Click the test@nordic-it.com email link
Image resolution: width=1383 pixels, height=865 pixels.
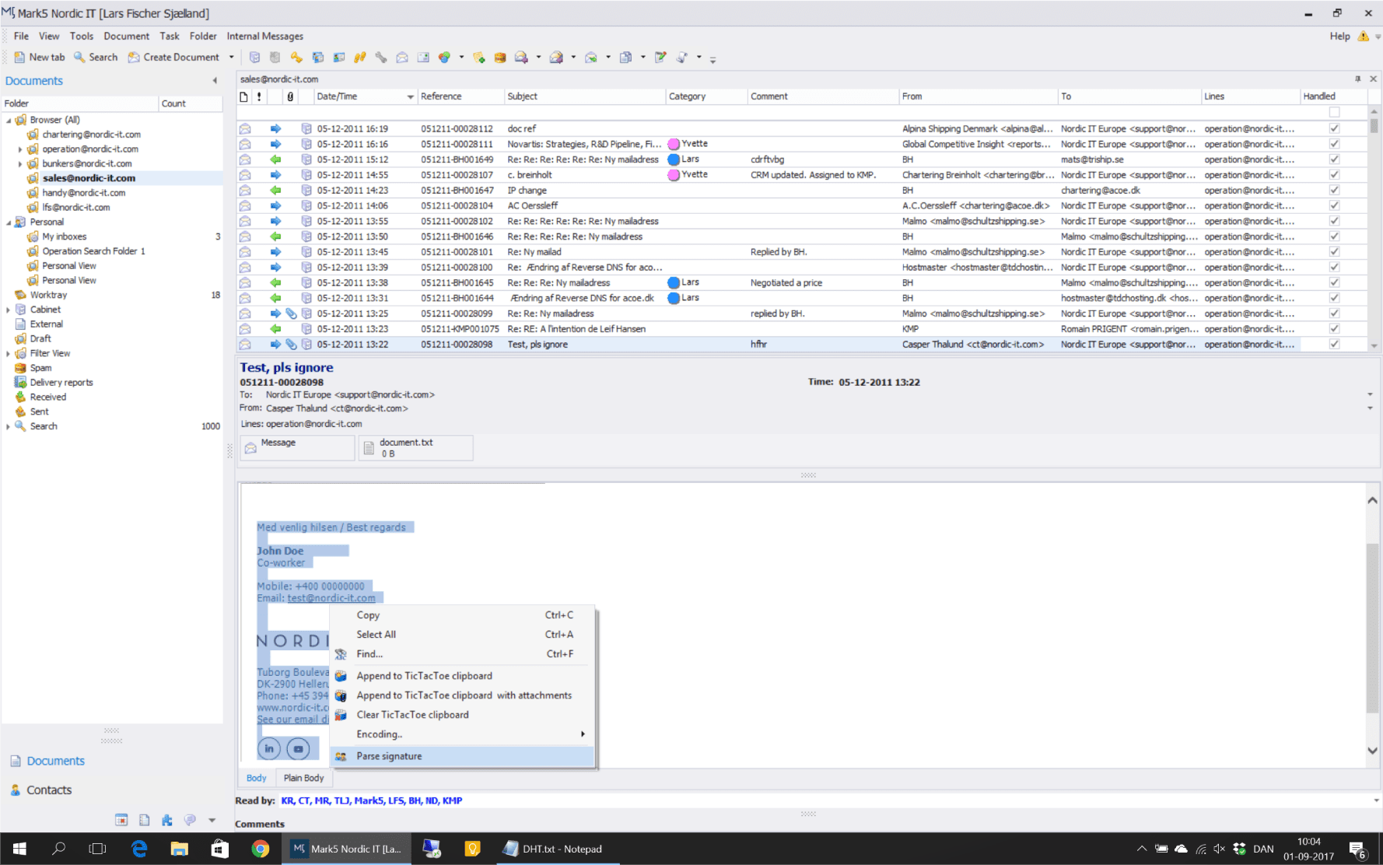(331, 598)
